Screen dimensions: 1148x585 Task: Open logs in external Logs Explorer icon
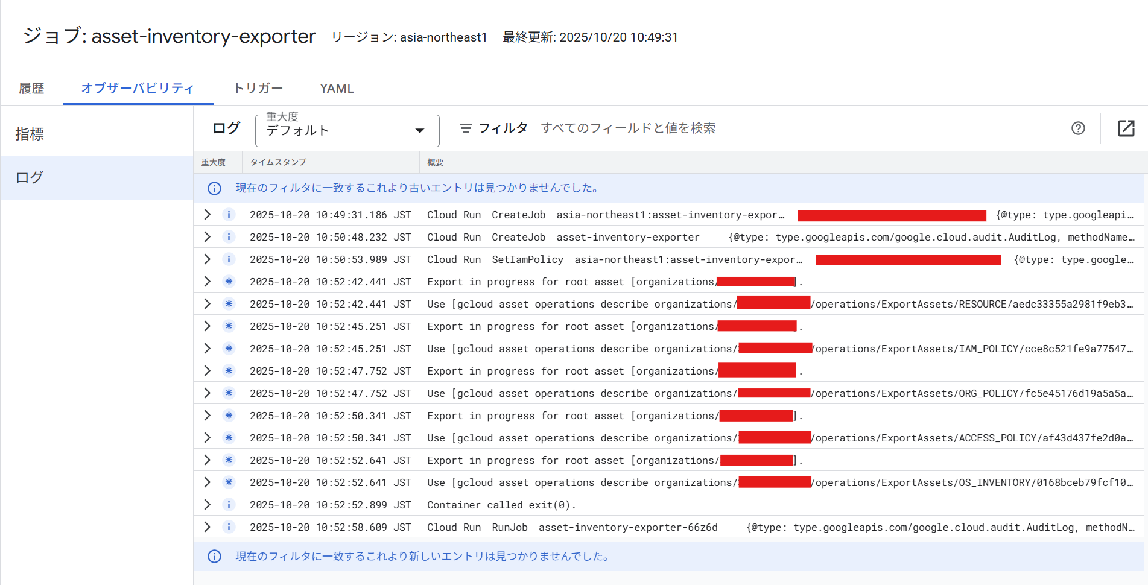click(1126, 128)
